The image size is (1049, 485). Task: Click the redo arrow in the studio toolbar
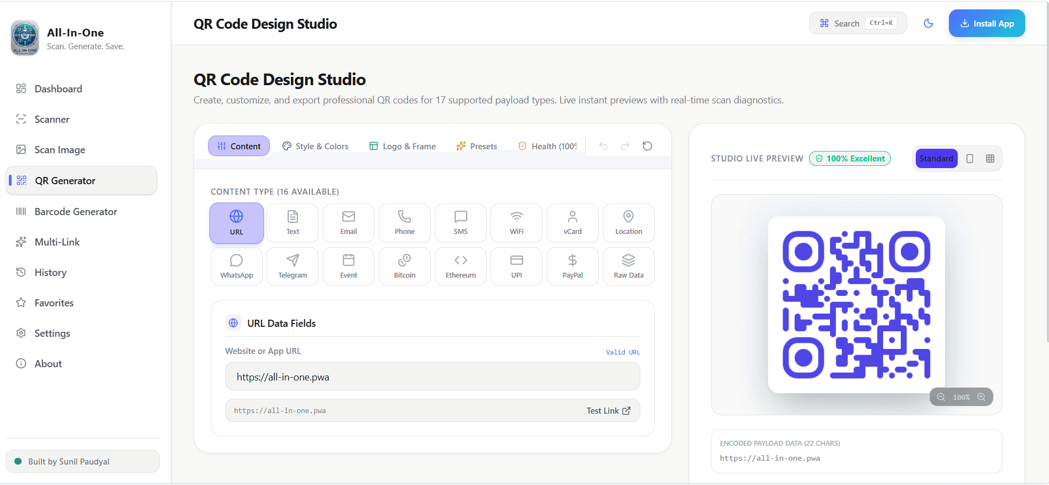(625, 146)
